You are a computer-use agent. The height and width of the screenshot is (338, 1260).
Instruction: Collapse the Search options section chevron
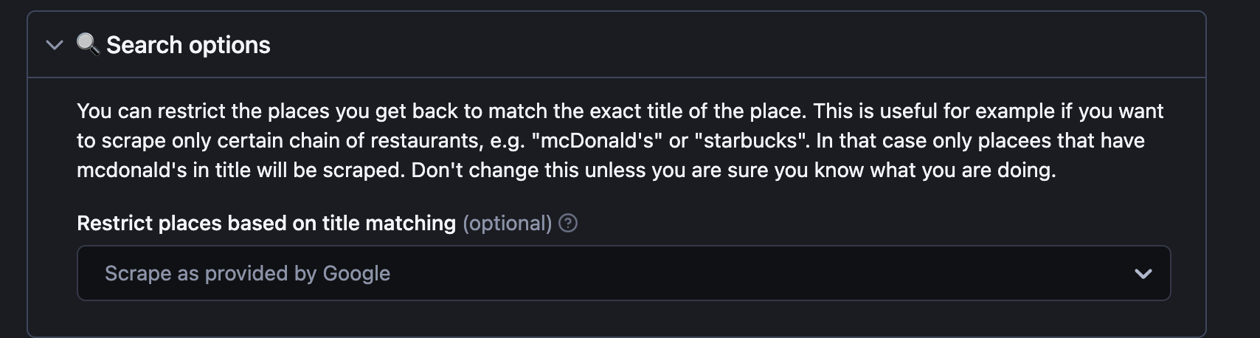tap(55, 45)
